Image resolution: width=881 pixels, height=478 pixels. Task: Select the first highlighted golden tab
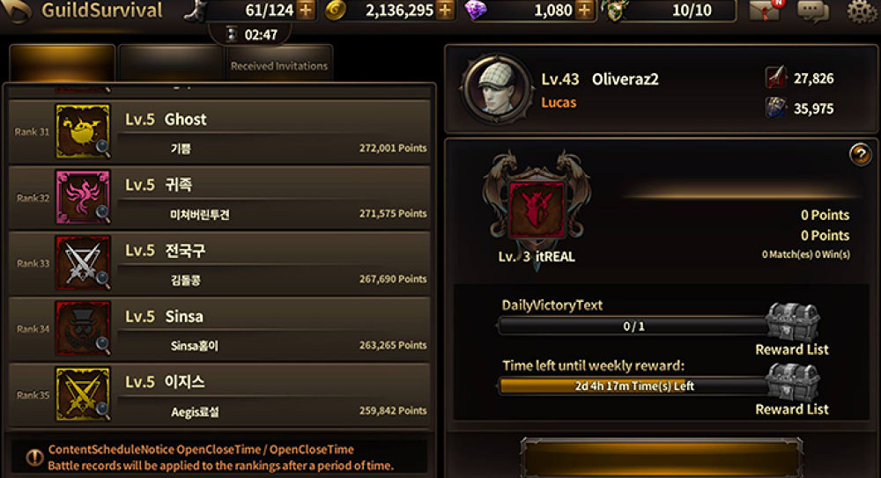pos(63,64)
